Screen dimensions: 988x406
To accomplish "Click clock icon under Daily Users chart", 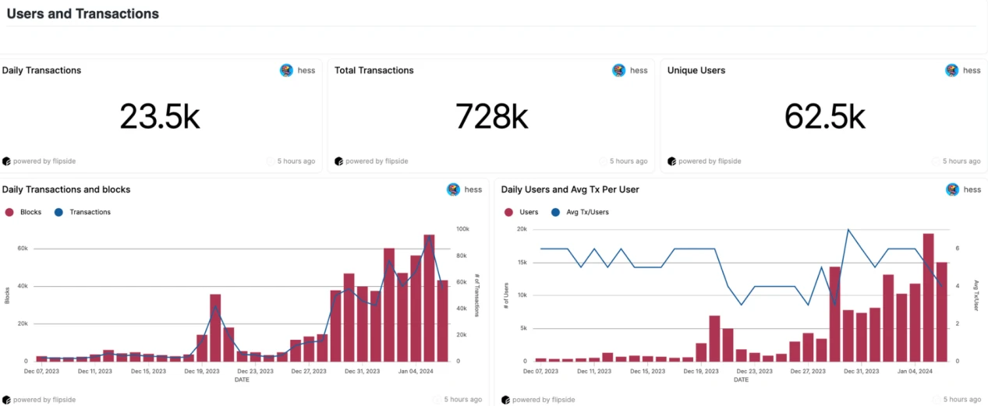I will (x=936, y=400).
